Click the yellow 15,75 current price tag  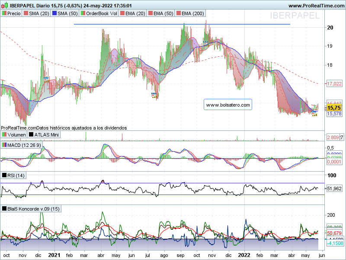pos(334,108)
